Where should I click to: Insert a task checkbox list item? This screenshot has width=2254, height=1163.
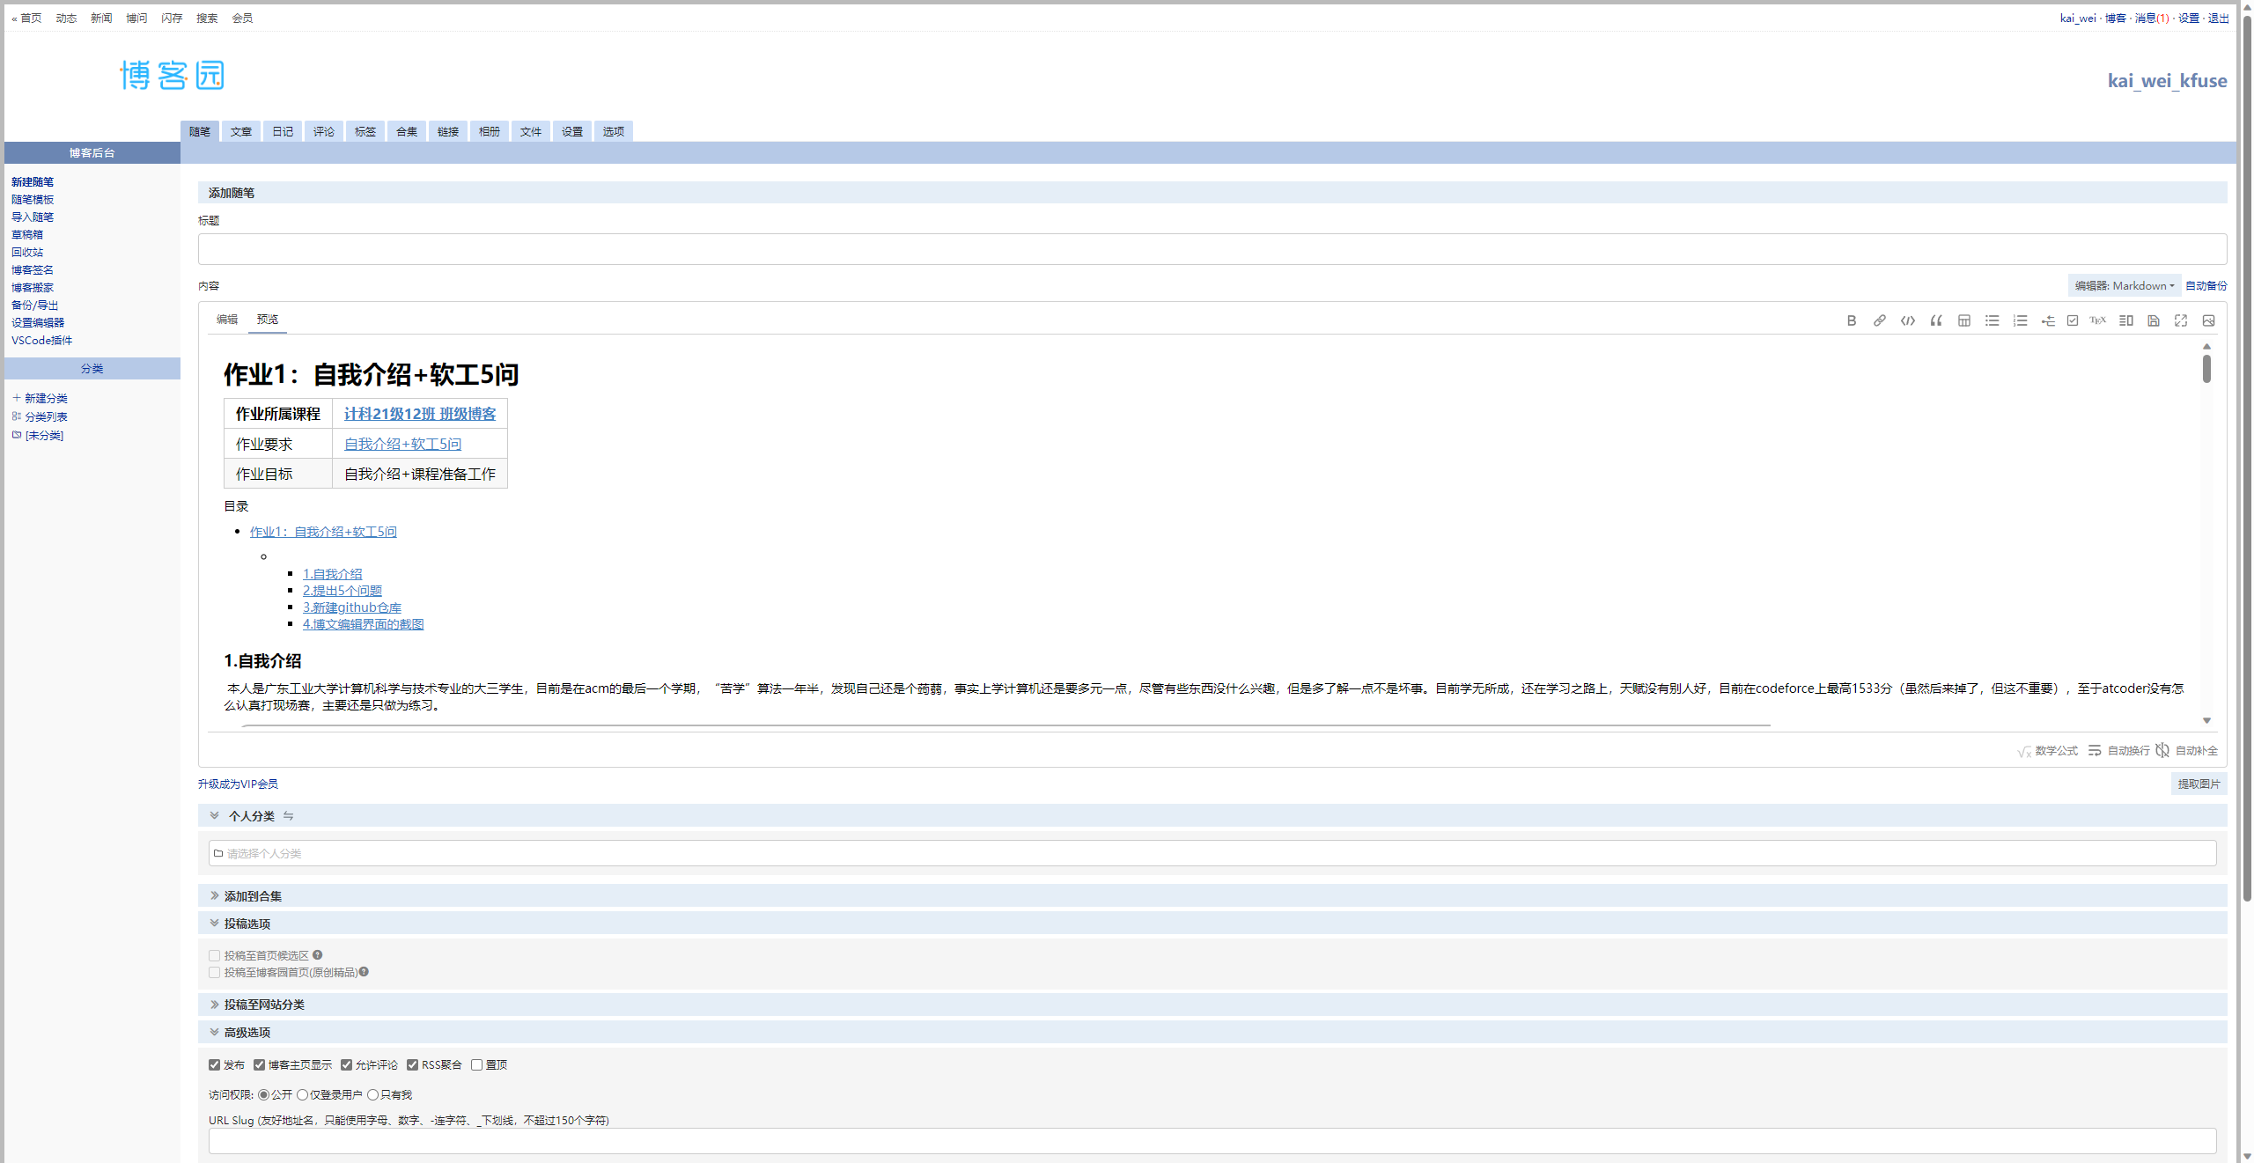2073,320
